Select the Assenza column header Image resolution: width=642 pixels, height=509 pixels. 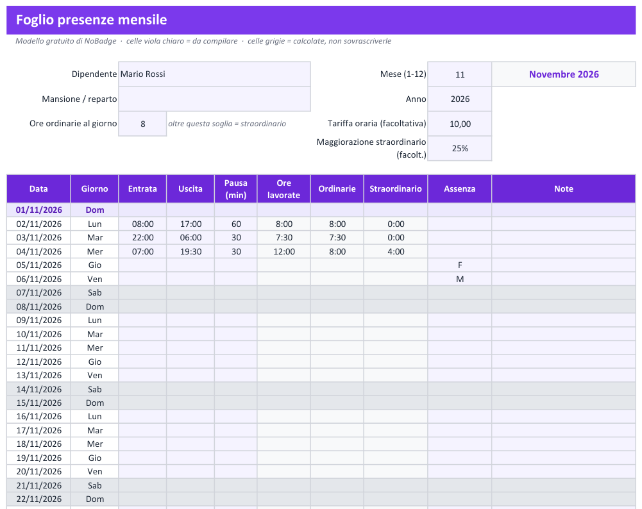(459, 188)
